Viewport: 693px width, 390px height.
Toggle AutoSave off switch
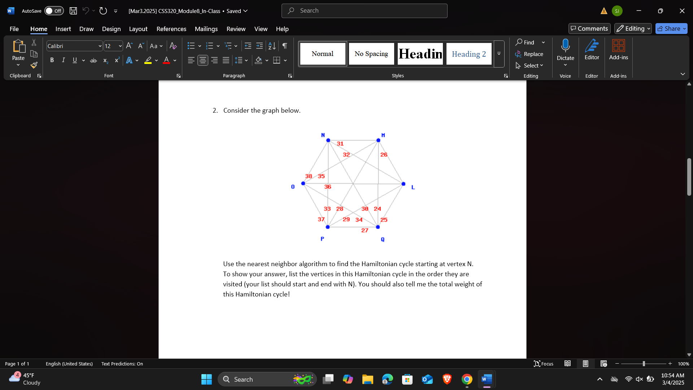coord(53,11)
